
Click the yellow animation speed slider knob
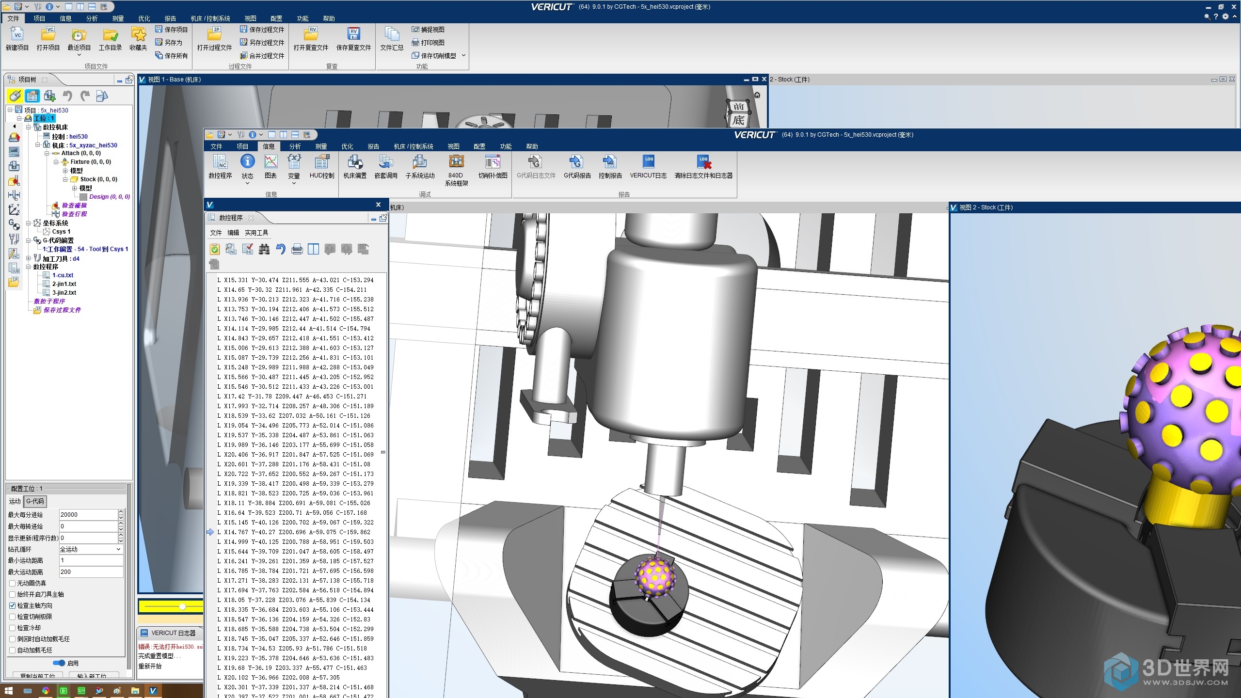(x=183, y=606)
